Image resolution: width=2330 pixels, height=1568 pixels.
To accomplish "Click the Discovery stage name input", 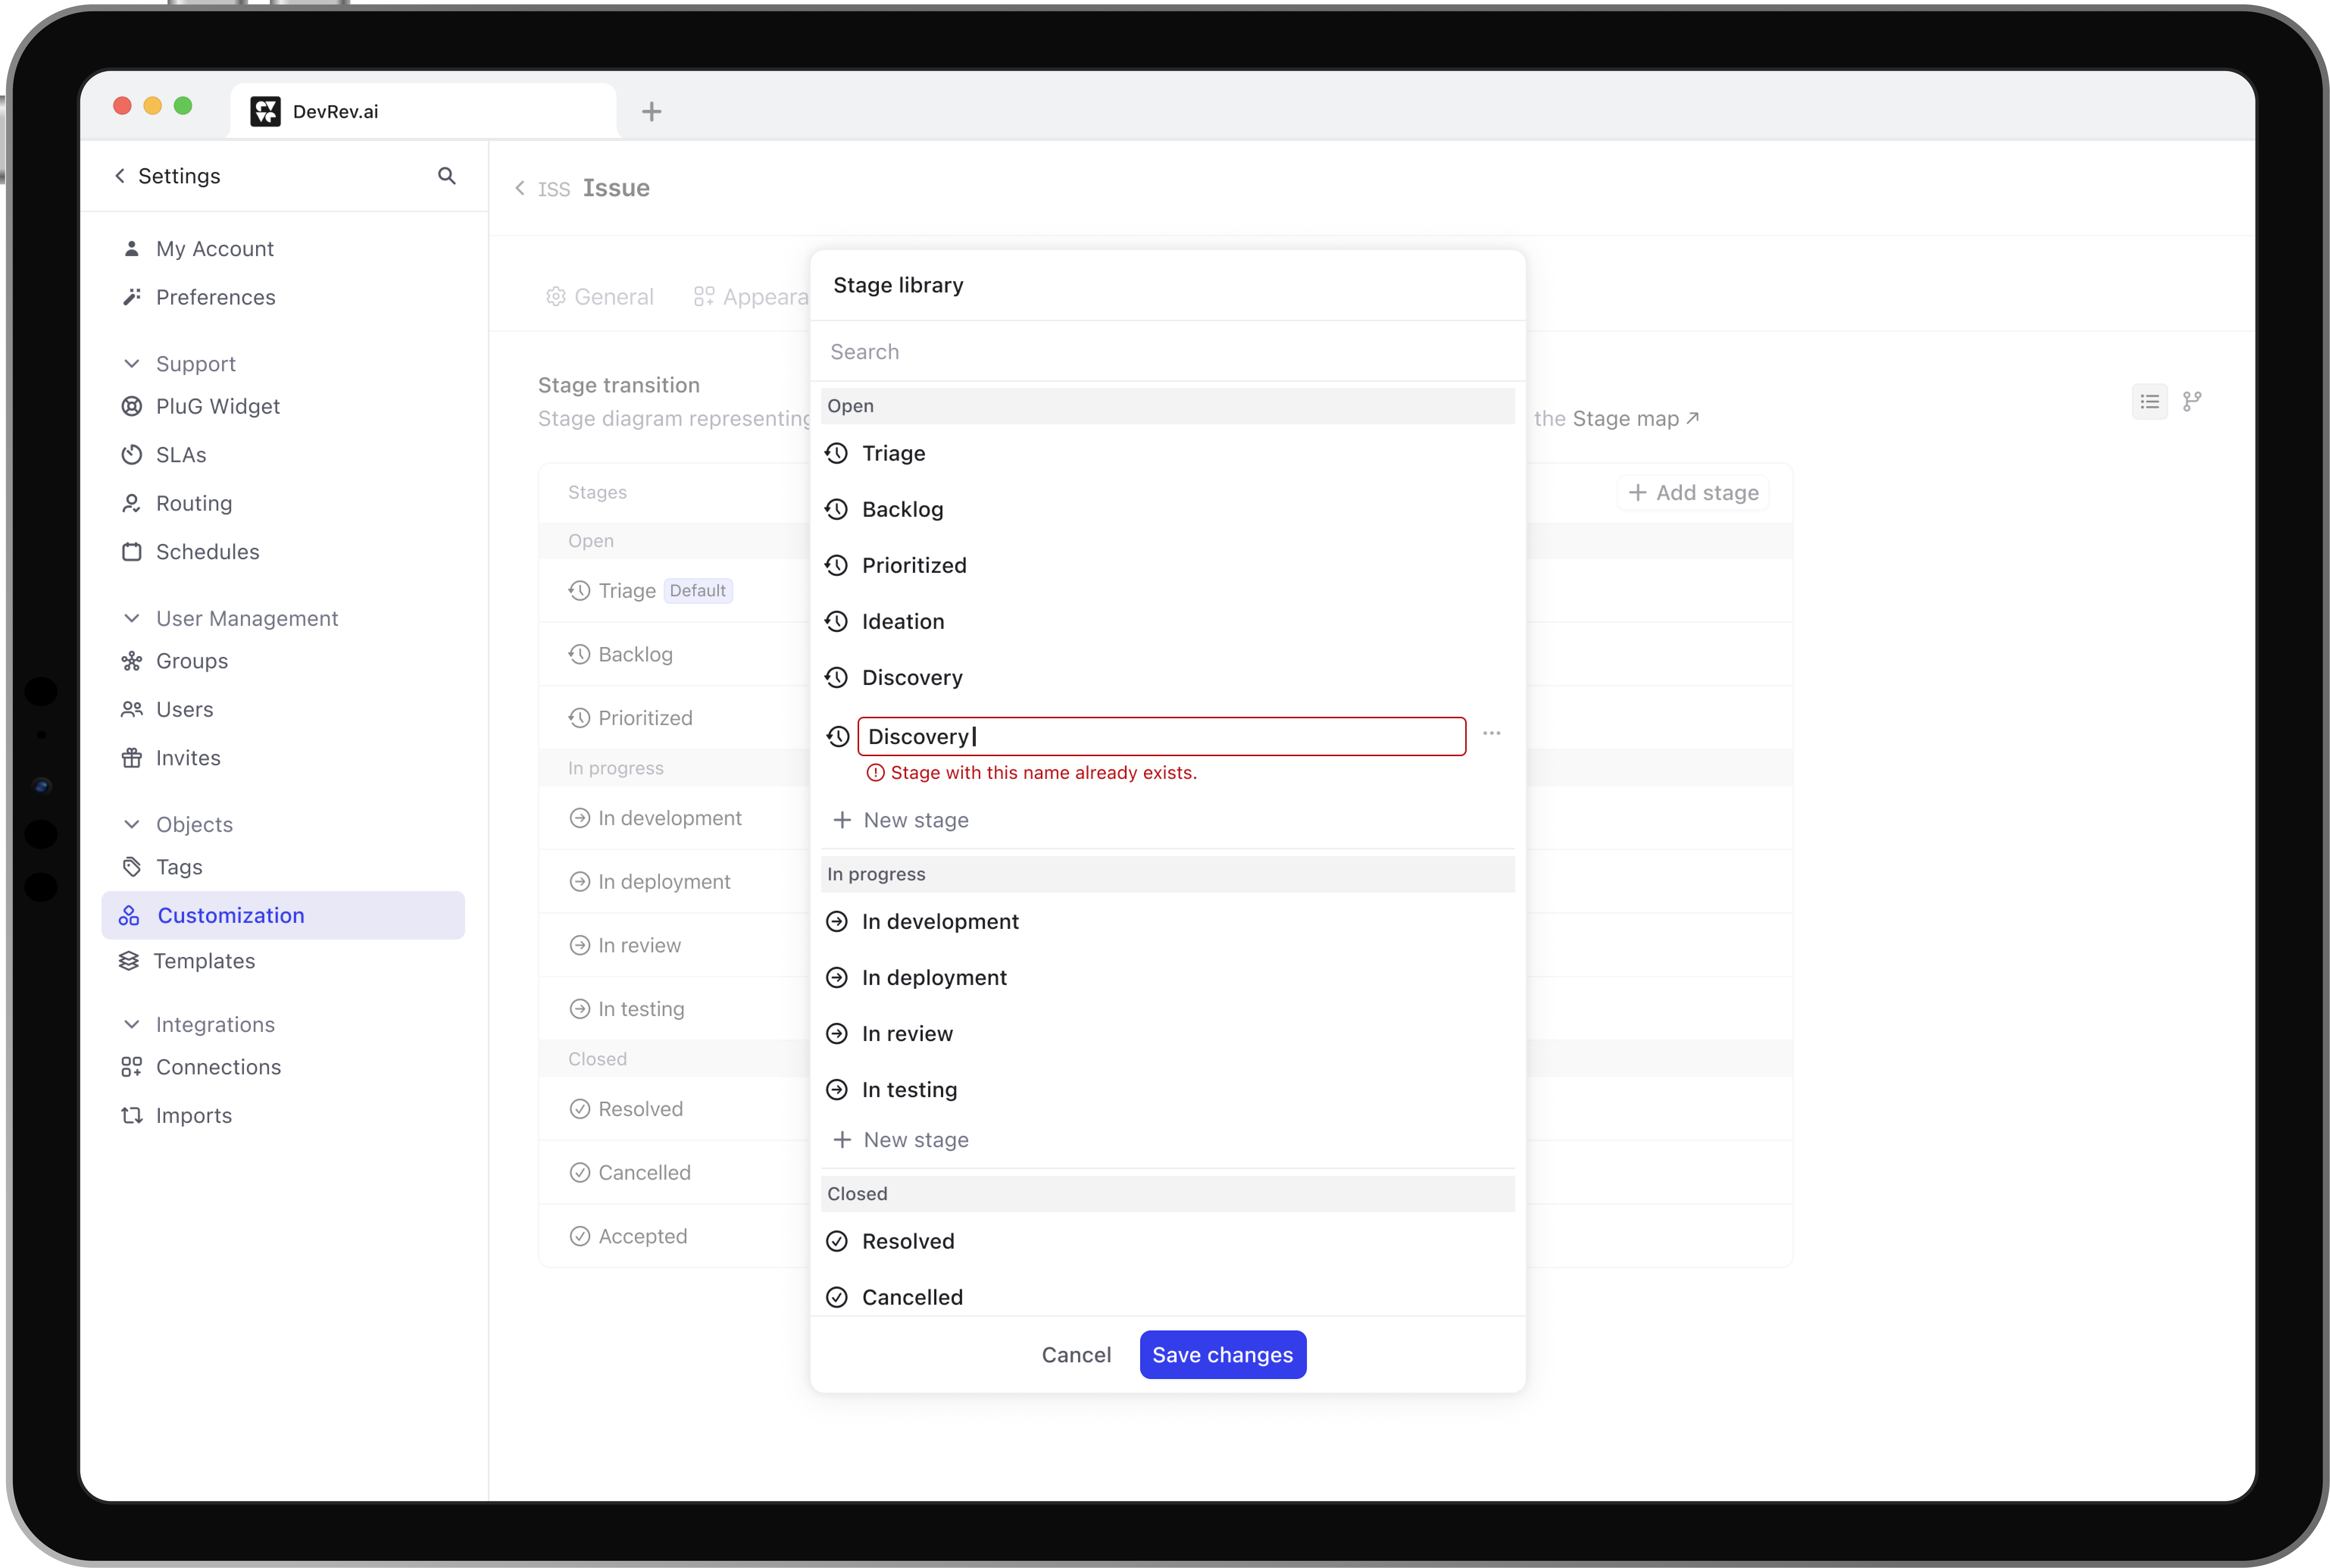I will [x=1162, y=737].
